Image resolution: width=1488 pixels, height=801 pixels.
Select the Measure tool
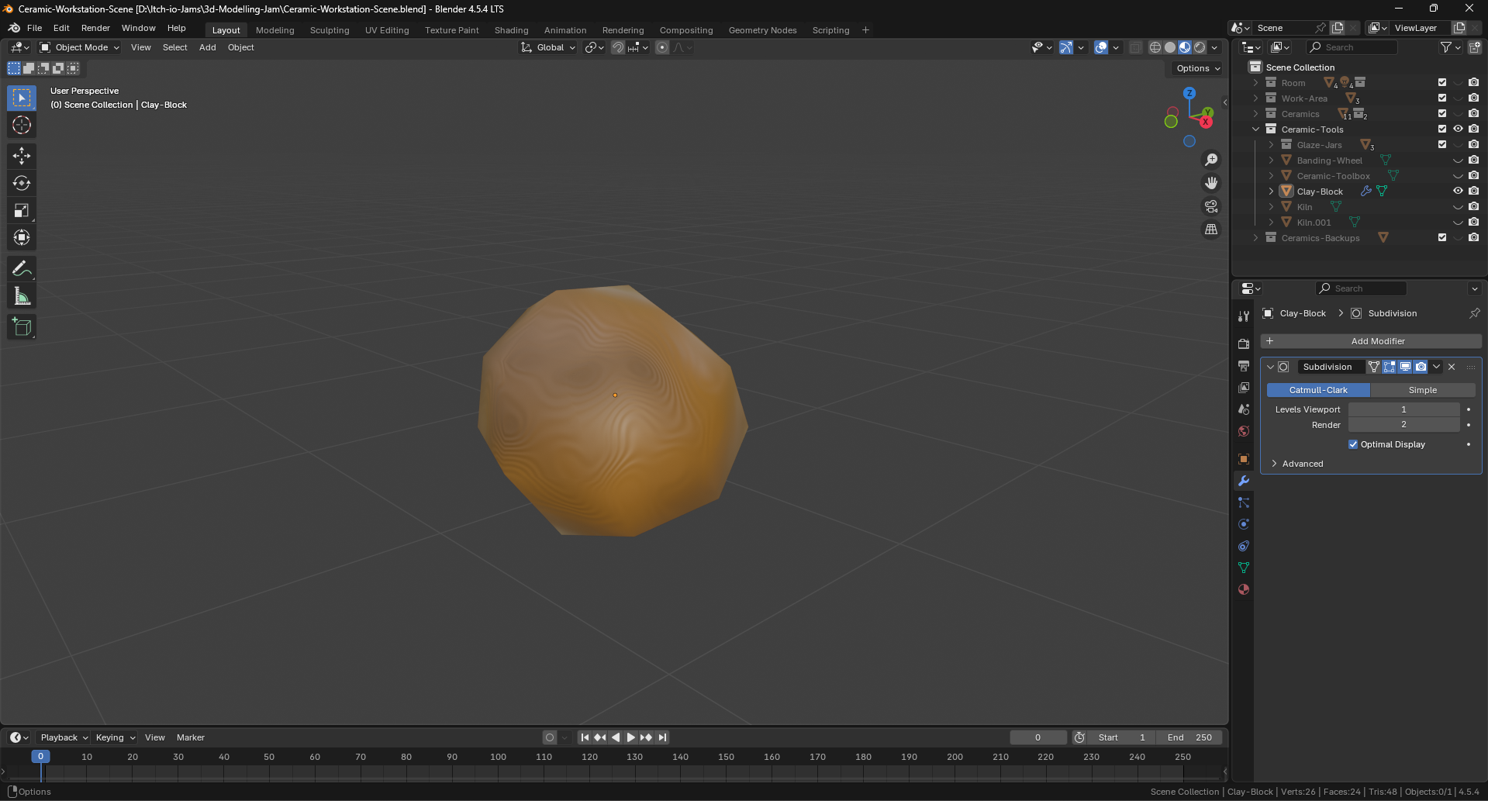tap(22, 296)
